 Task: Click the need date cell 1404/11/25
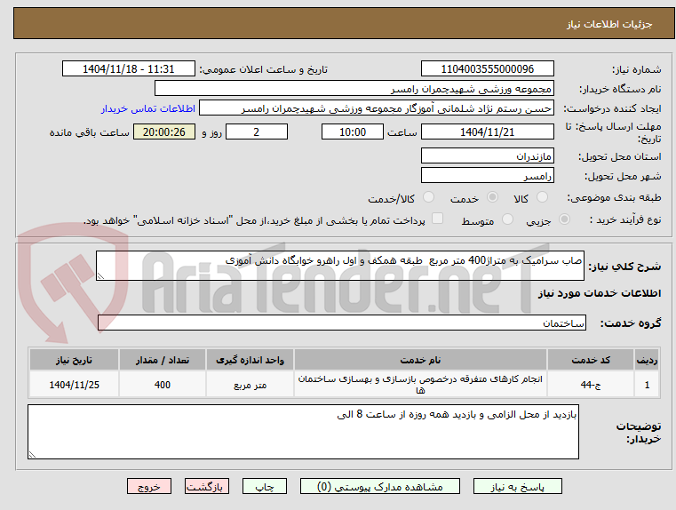[x=74, y=384]
